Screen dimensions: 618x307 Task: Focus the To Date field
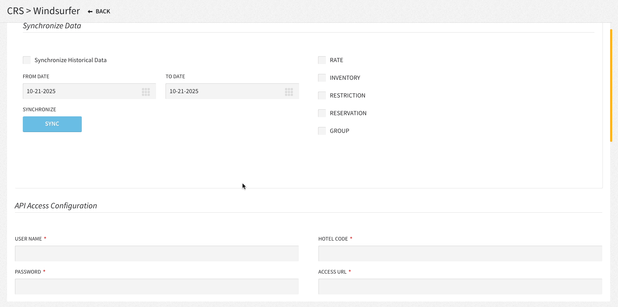coord(232,91)
